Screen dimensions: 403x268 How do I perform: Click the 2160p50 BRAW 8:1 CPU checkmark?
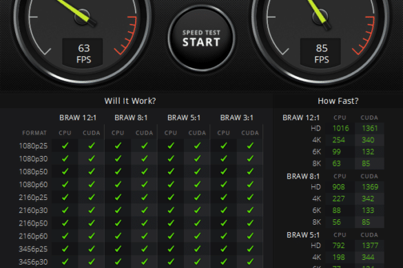coord(118,223)
